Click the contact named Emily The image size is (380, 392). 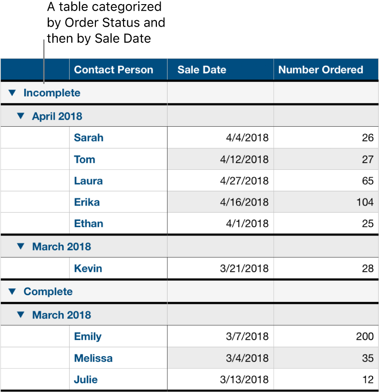(87, 336)
